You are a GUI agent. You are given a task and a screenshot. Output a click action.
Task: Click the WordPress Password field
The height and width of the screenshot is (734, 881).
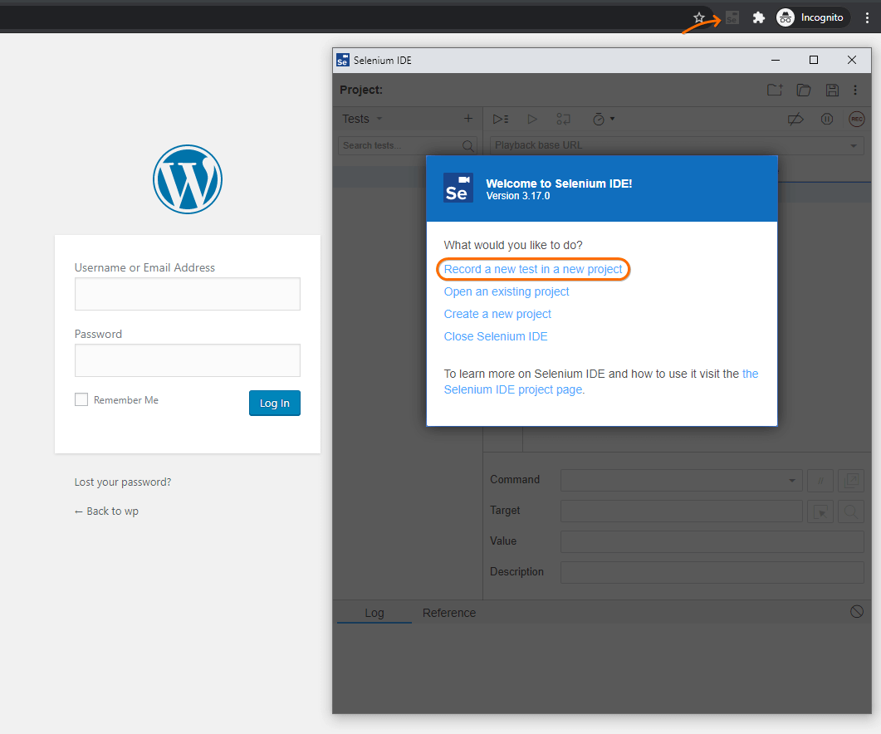[x=188, y=360]
